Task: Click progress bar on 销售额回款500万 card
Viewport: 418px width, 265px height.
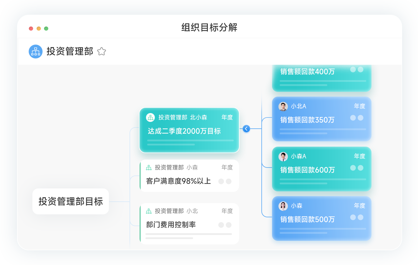Action: [x=323, y=229]
